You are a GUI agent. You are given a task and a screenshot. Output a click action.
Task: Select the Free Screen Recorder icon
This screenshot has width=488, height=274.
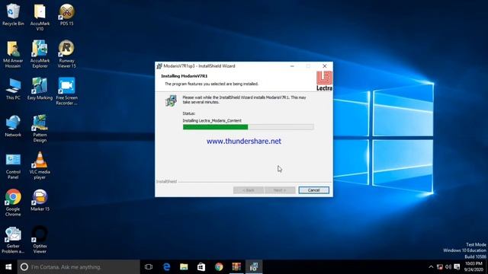point(66,91)
